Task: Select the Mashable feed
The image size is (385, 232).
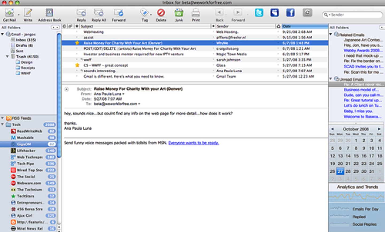Action: [x=25, y=137]
